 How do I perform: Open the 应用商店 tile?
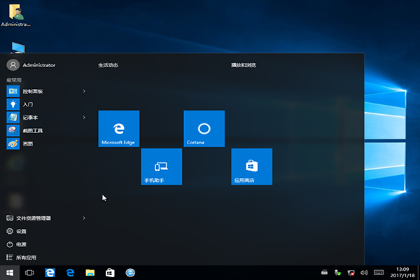(251, 167)
